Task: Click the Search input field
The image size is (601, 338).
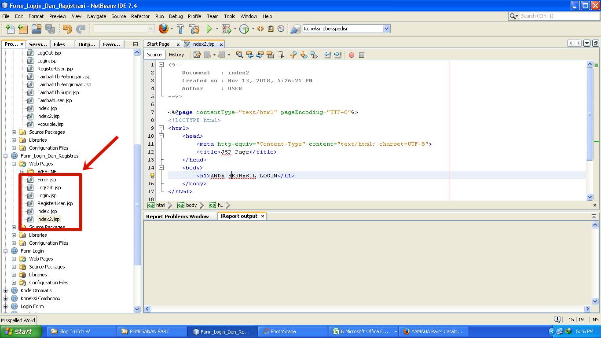Action: [x=559, y=16]
